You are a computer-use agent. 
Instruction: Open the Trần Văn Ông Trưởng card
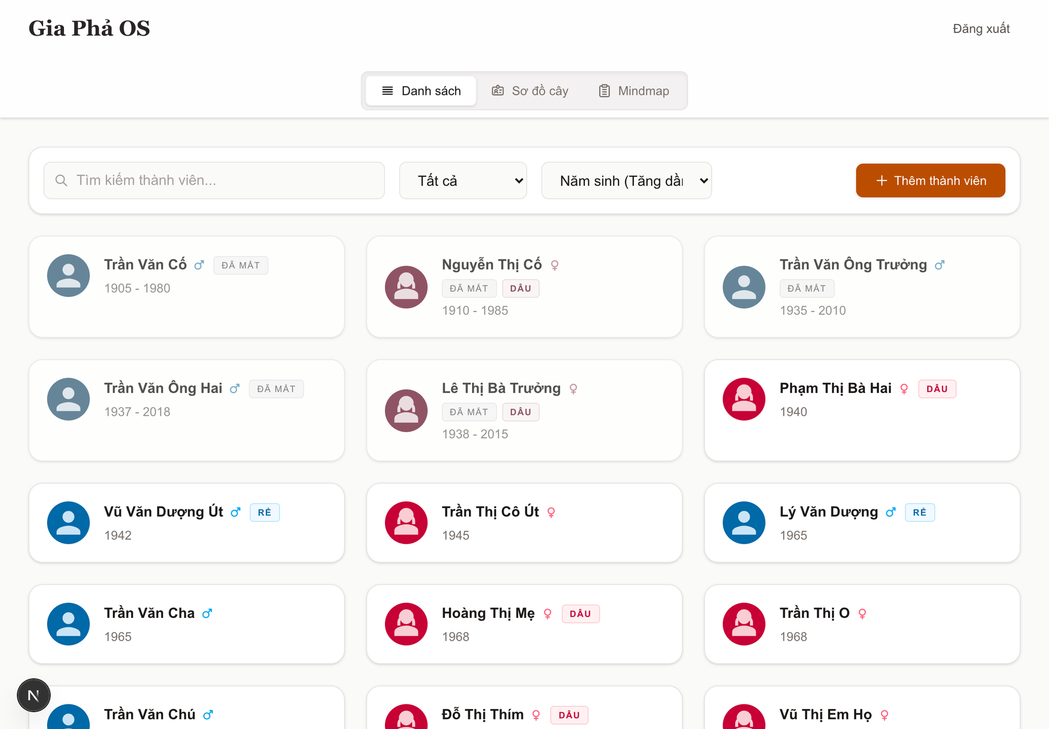click(861, 287)
